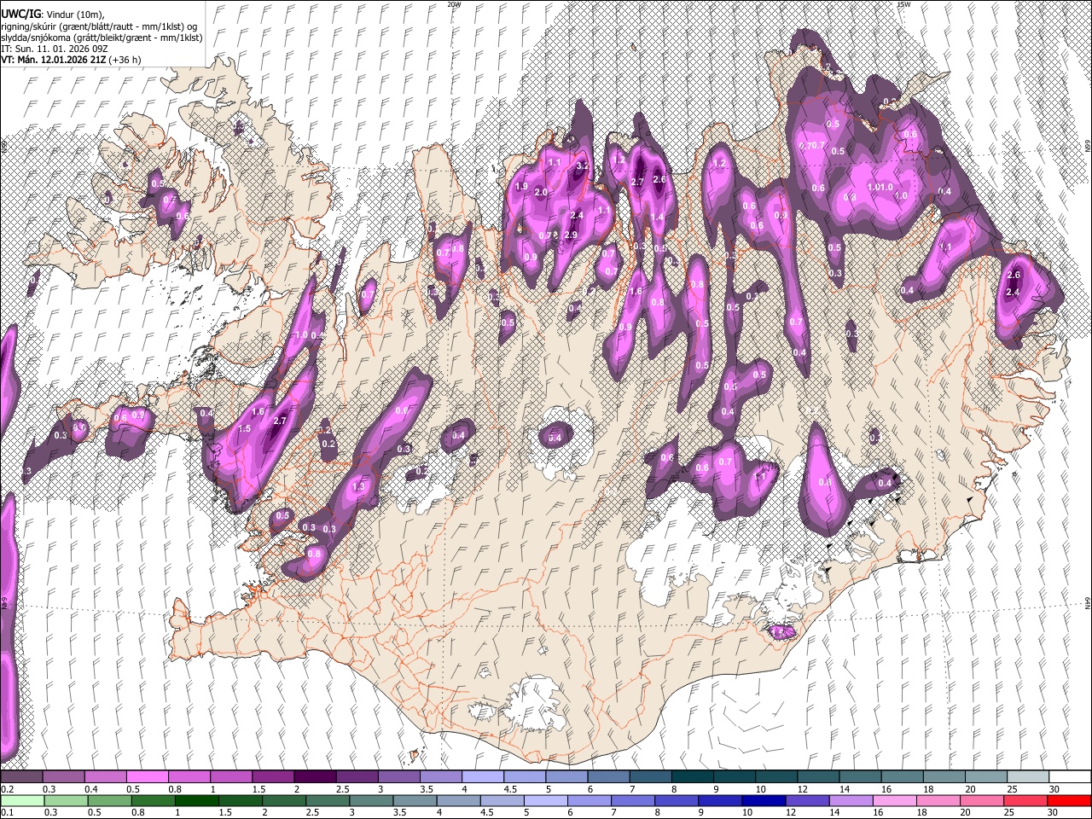Select the bright red 25–30 rain swatch
Image resolution: width=1092 pixels, height=819 pixels.
(1025, 800)
